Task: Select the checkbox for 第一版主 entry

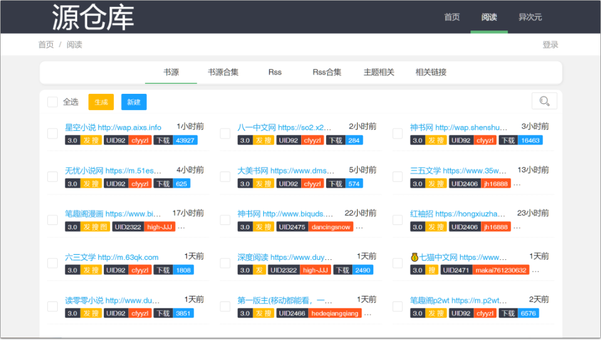Action: tap(225, 306)
